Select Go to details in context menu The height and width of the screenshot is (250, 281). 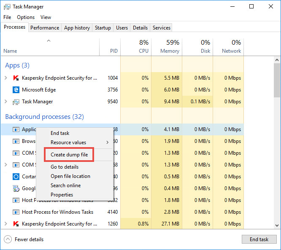65,167
